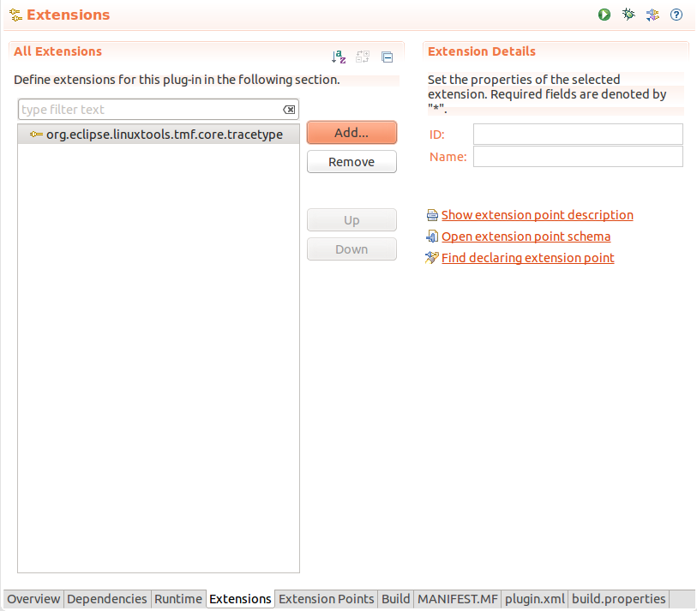Screen dimensions: 697x611
Task: Clear the filter text with the X icon
Action: coord(289,110)
